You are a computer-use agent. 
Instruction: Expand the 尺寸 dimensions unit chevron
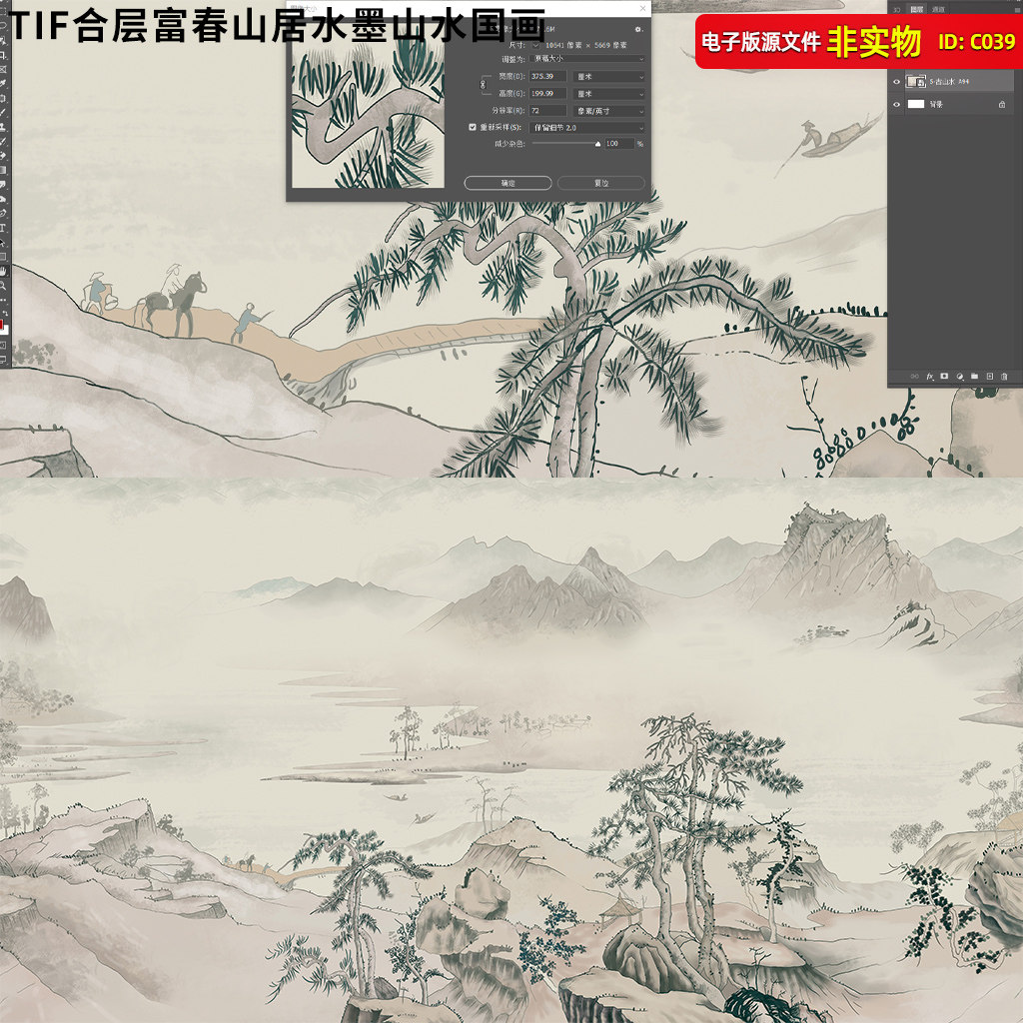535,45
